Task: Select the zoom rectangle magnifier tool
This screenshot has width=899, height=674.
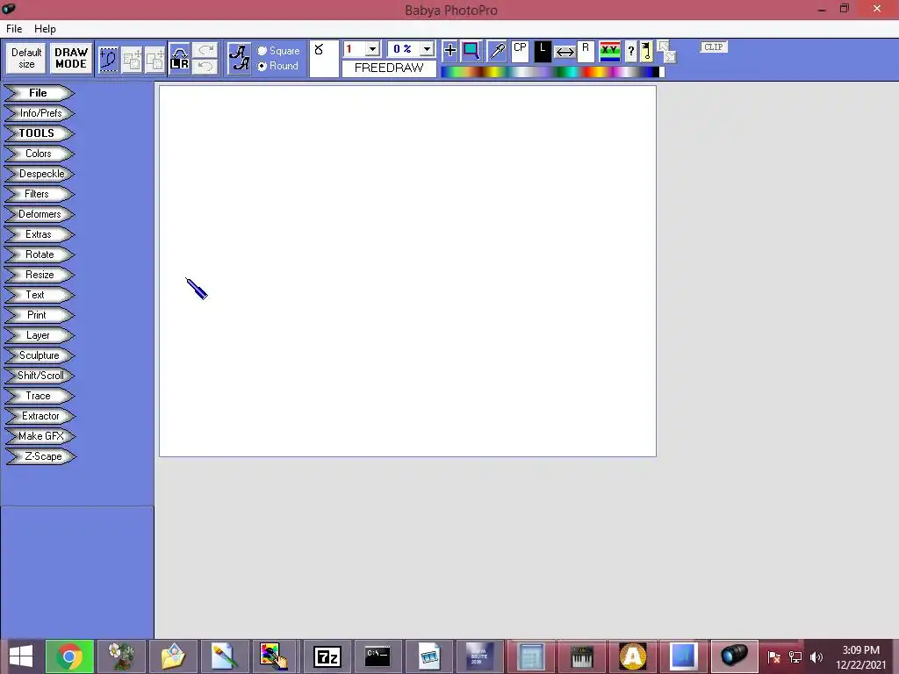Action: click(x=471, y=50)
